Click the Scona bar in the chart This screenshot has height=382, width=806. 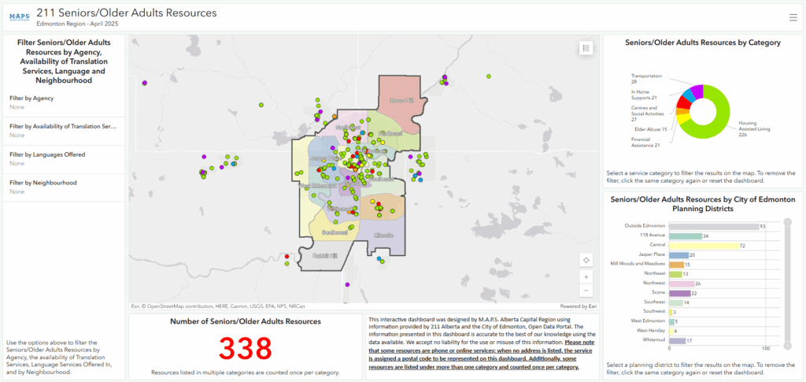click(679, 293)
